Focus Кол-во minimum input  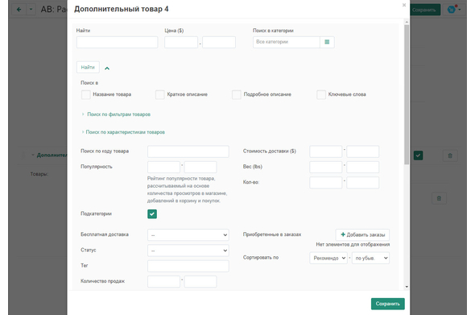[325, 183]
